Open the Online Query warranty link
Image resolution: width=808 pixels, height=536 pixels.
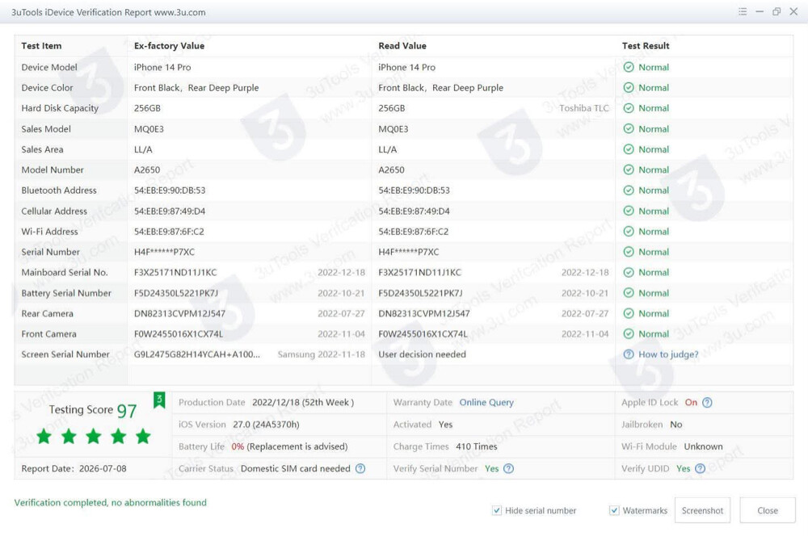pos(486,403)
